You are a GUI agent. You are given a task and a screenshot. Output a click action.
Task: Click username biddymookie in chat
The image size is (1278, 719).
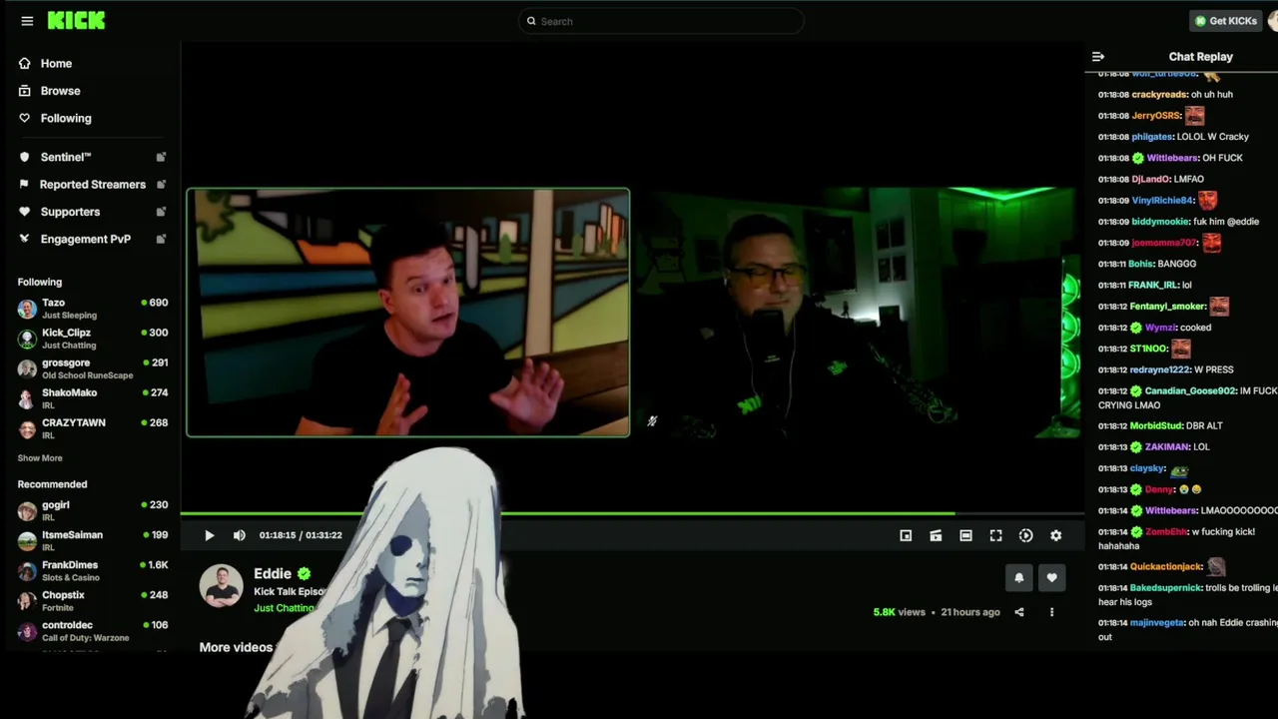pos(1160,222)
